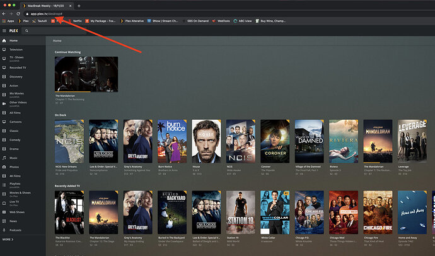Image resolution: width=435 pixels, height=256 pixels.
Task: Open the Plex bookmark
Action: coord(23,21)
